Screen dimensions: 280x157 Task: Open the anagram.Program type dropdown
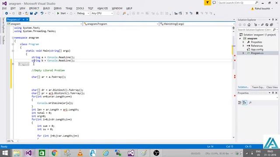(121, 24)
